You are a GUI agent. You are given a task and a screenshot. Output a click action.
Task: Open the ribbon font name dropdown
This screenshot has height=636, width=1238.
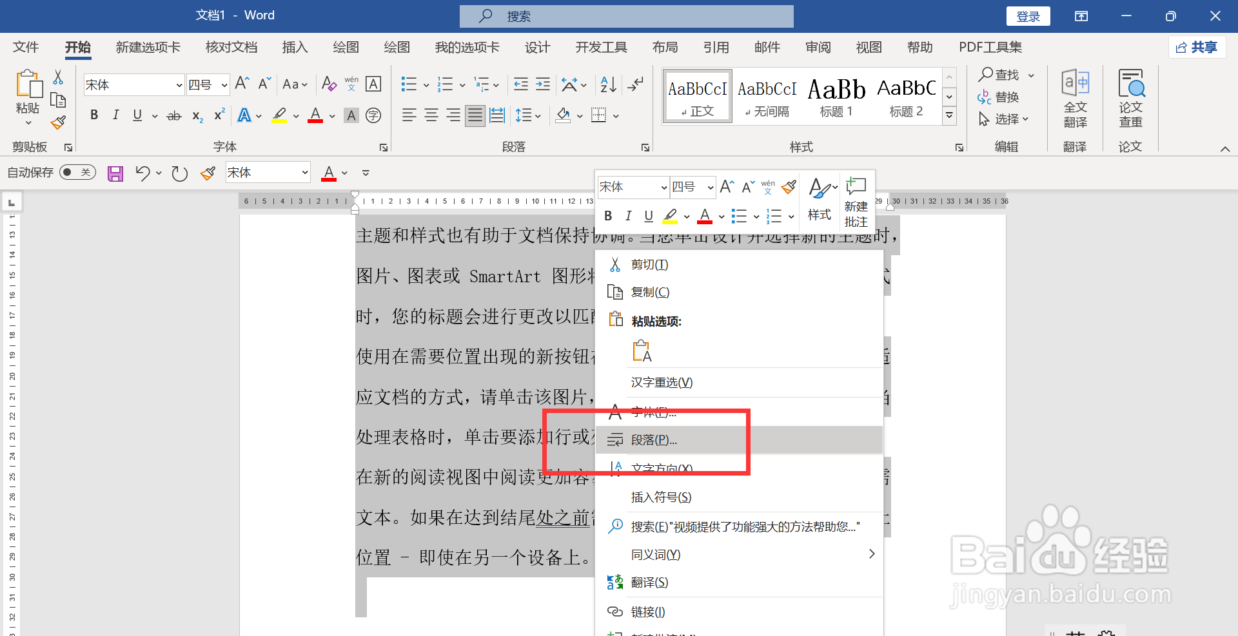point(179,85)
